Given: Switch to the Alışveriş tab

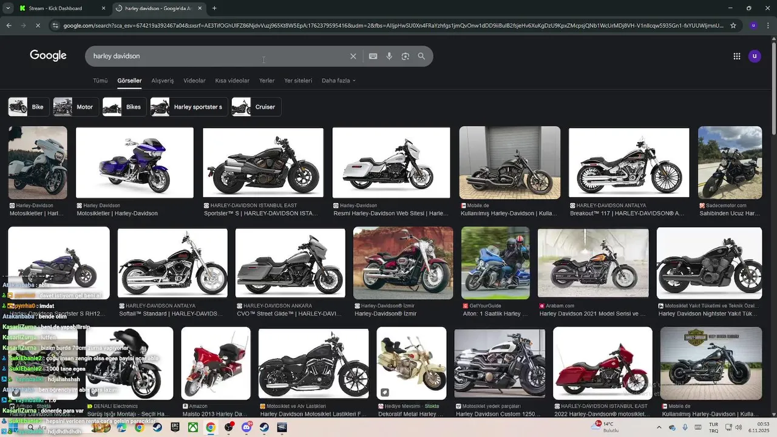Looking at the screenshot, I should 163,81.
